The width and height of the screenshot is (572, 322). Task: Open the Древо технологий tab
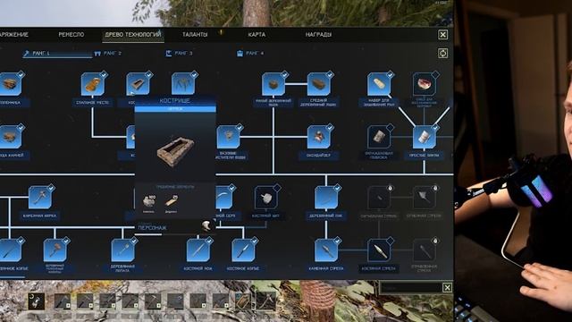pos(133,34)
